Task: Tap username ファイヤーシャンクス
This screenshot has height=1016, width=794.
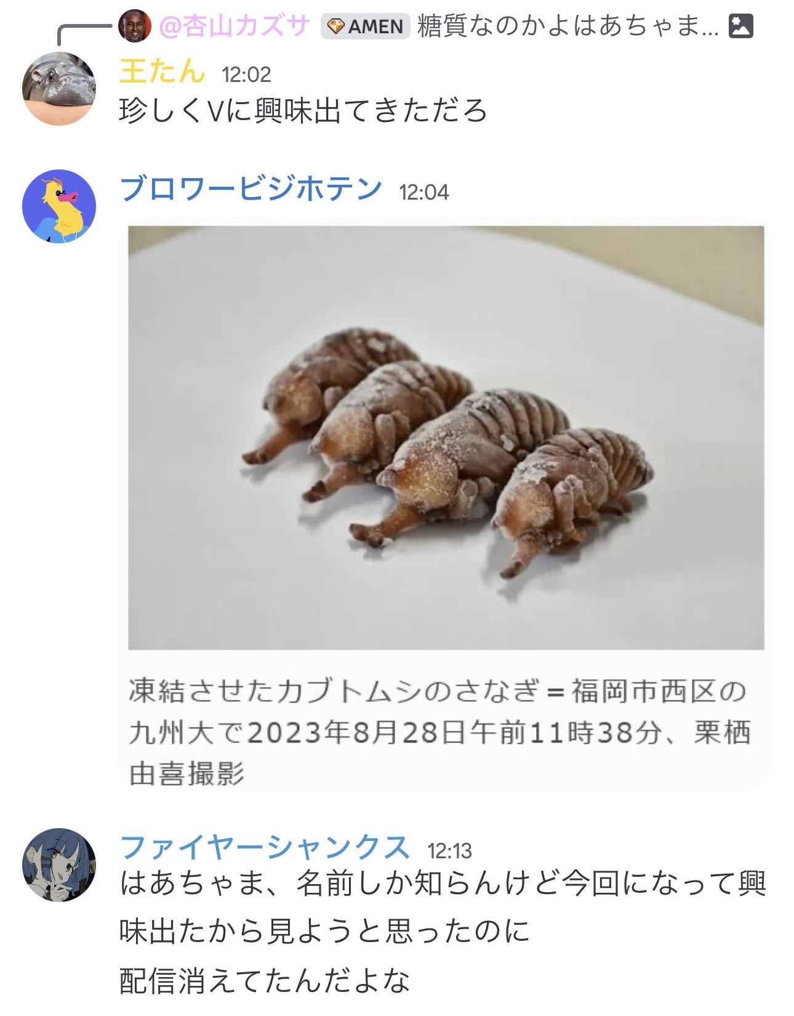Action: click(x=265, y=847)
